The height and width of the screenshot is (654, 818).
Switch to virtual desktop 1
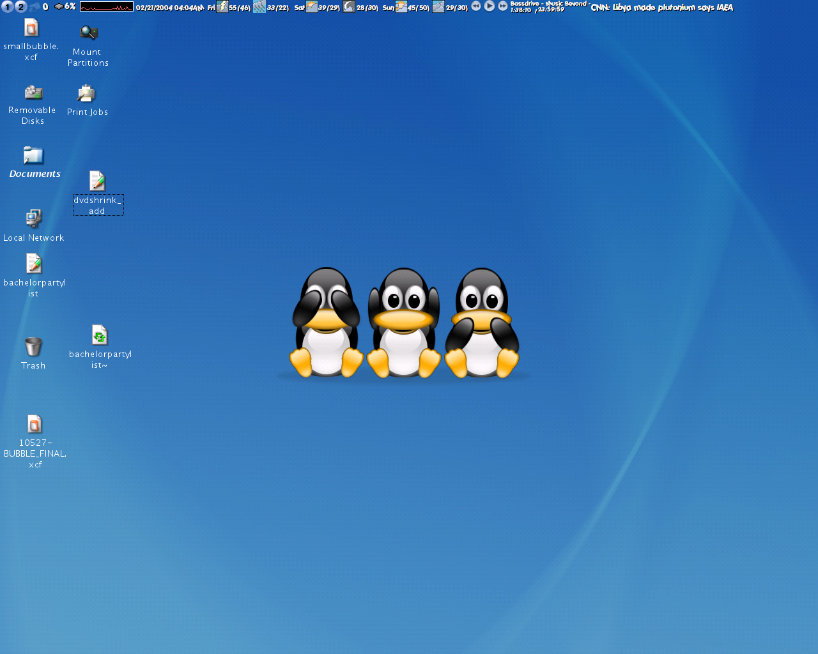[x=7, y=6]
